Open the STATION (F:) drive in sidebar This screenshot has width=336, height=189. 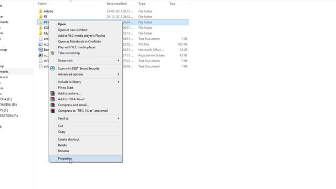click(9, 115)
